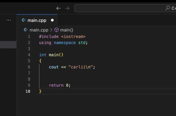Image resolution: width=176 pixels, height=116 pixels.
Task: Click the C++ file icon on main.cpp tab
Action: [x=24, y=20]
